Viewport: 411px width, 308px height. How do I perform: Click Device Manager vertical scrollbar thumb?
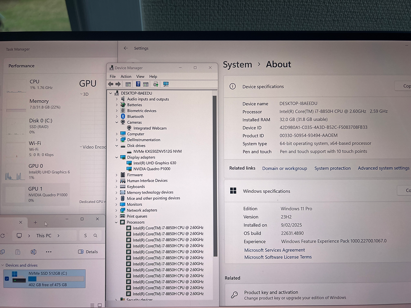(215, 176)
